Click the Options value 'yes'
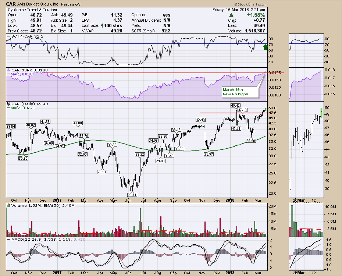Viewport: 342px width, 276px height. coord(167,15)
